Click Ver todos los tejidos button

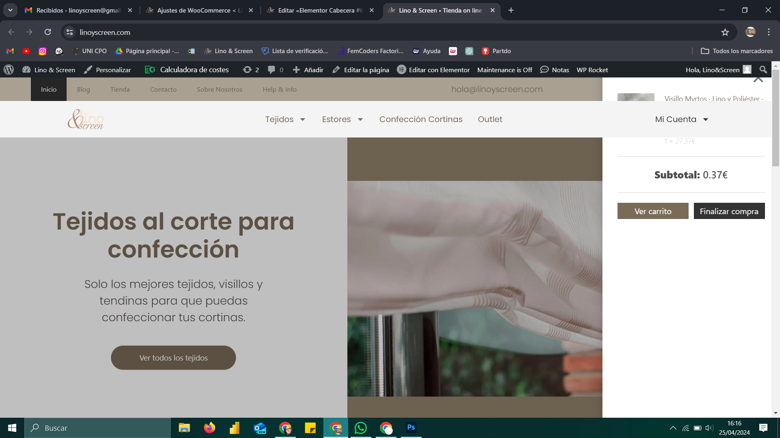[x=173, y=358]
